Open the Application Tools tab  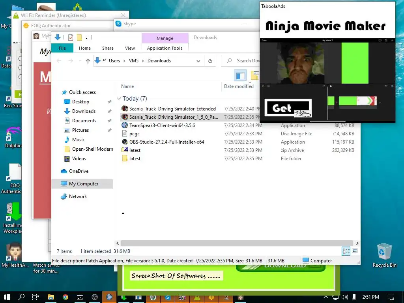[x=165, y=48]
